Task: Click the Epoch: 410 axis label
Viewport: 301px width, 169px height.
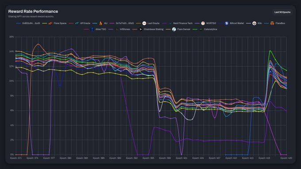Action: [x=231, y=158]
